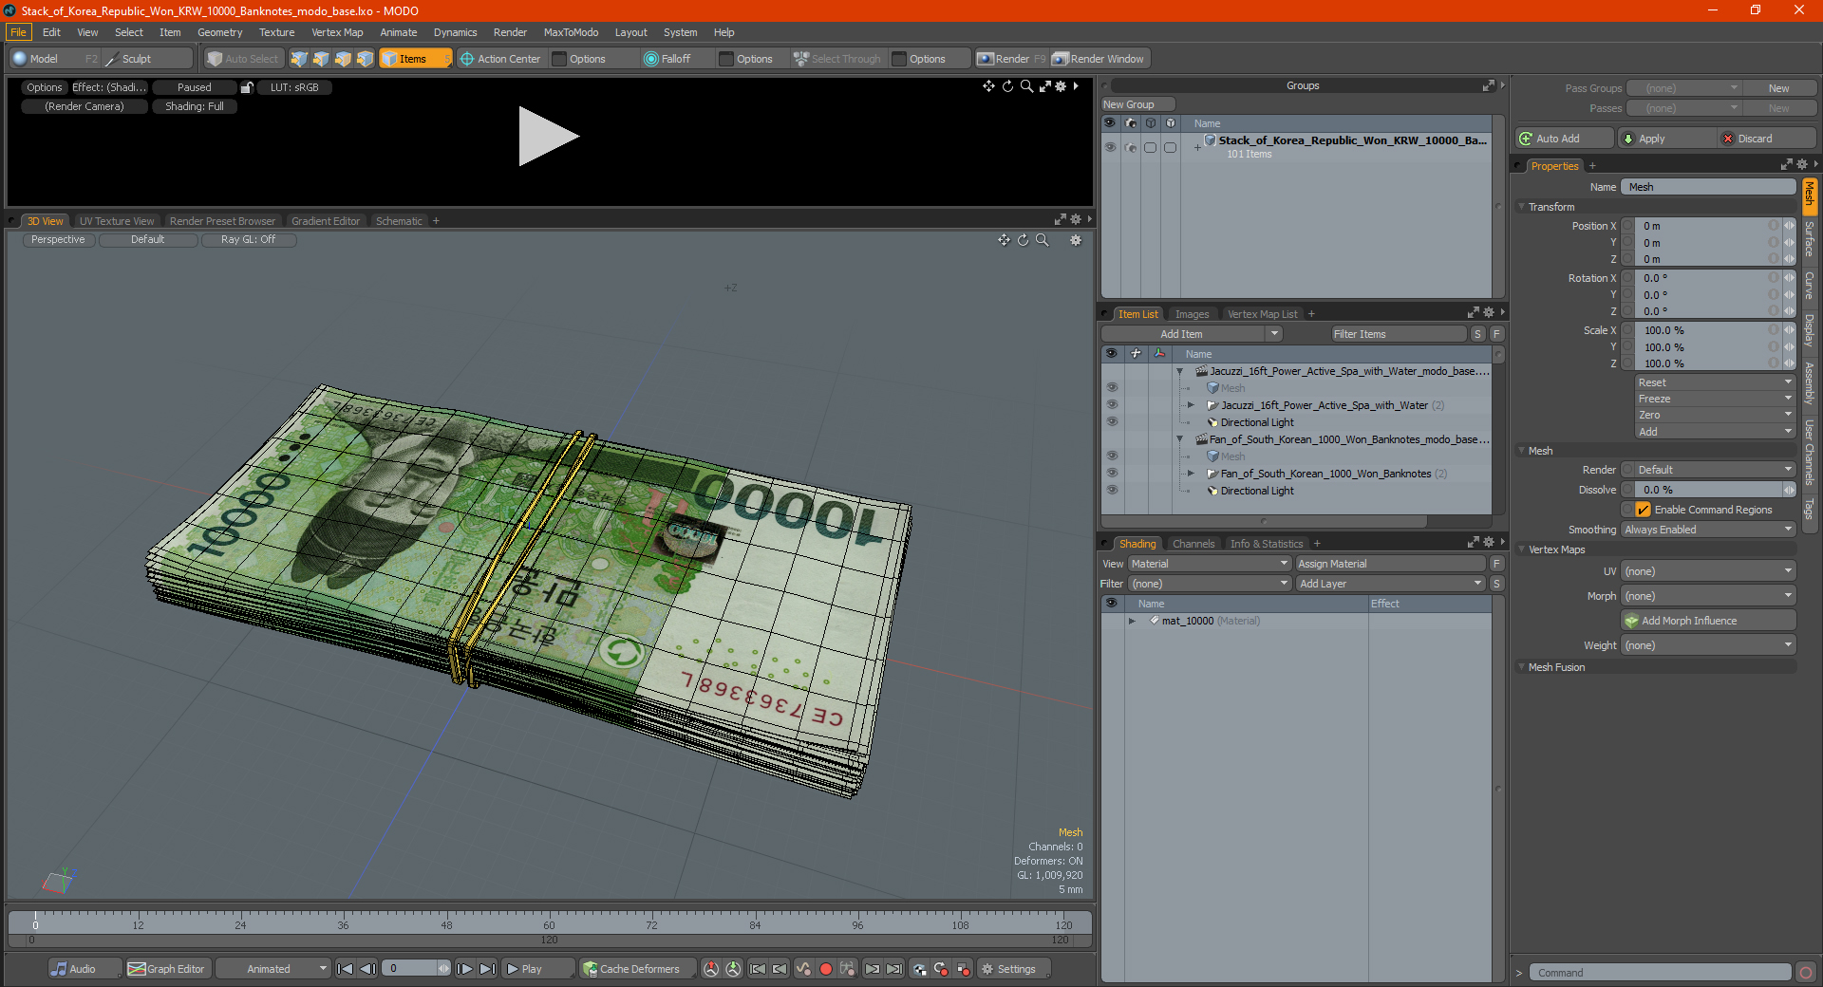The width and height of the screenshot is (1823, 987).
Task: Go to first frame
Action: [x=346, y=969]
